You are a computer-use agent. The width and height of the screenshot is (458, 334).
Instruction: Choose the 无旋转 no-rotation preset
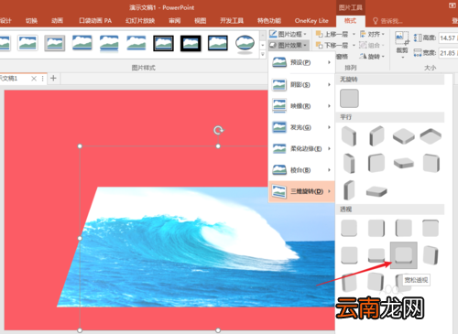tap(349, 98)
